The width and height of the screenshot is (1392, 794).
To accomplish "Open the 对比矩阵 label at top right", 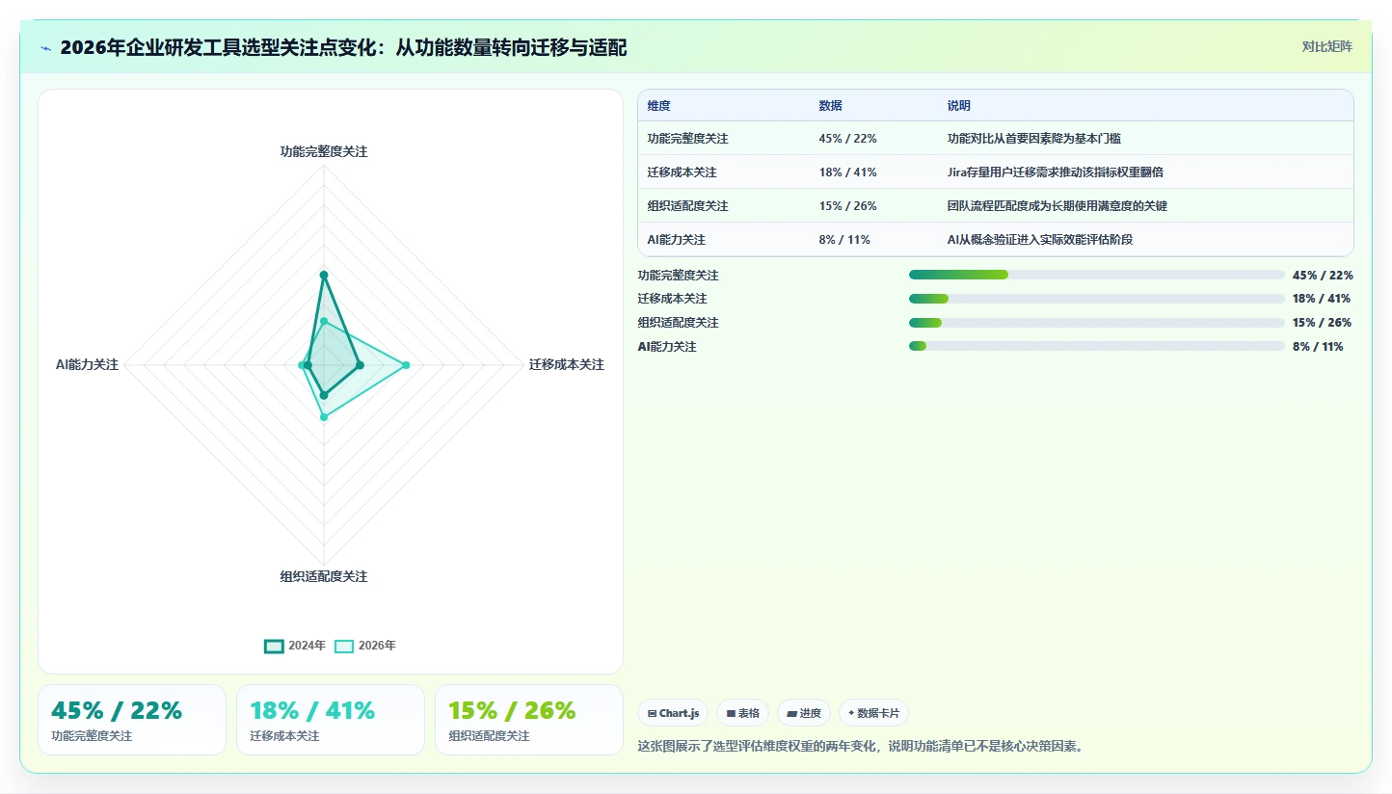I will pyautogui.click(x=1327, y=46).
